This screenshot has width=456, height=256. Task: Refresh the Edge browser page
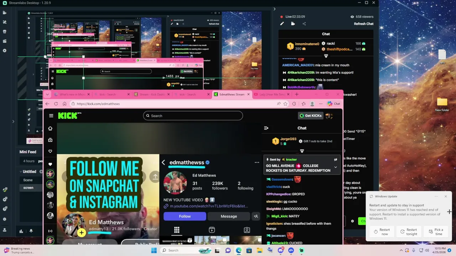pyautogui.click(x=56, y=104)
